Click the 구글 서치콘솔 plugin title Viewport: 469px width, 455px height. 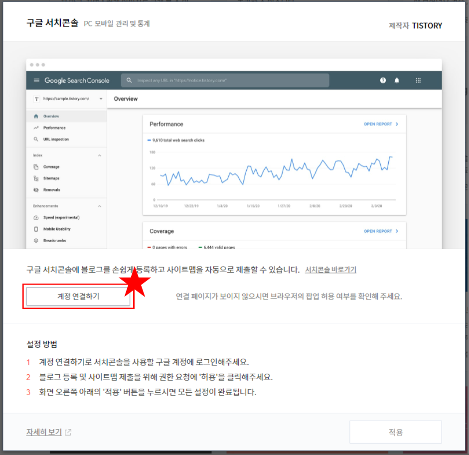pos(52,23)
